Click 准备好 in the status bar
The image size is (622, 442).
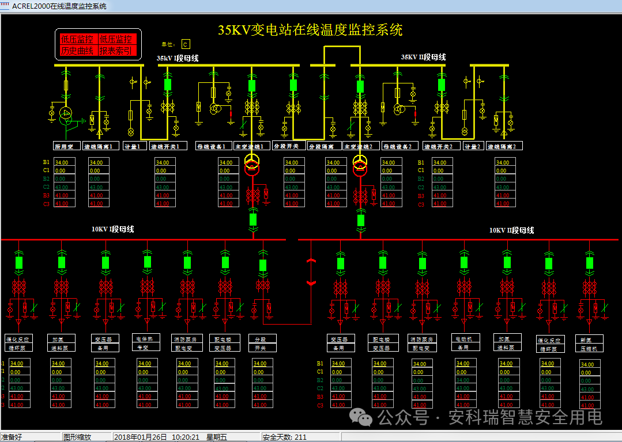[12, 437]
